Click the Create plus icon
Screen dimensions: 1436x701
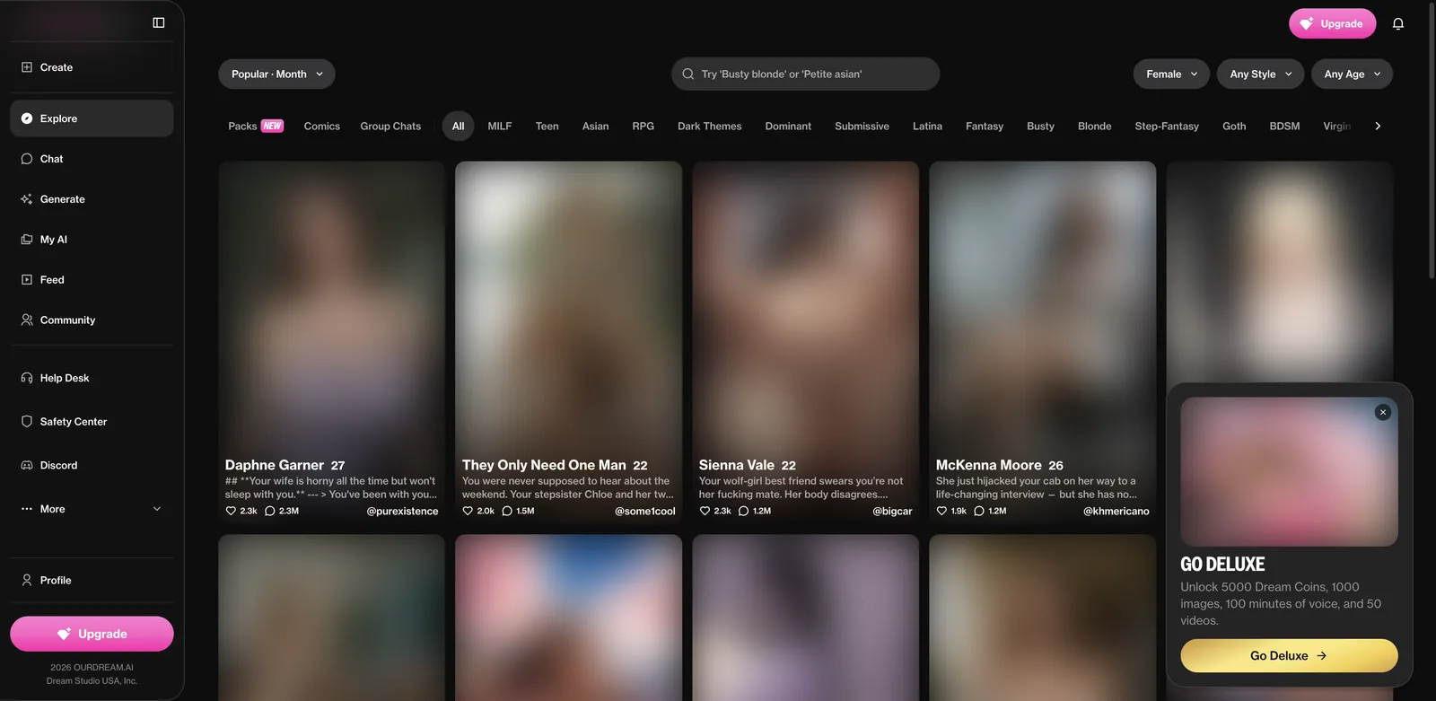click(x=27, y=67)
